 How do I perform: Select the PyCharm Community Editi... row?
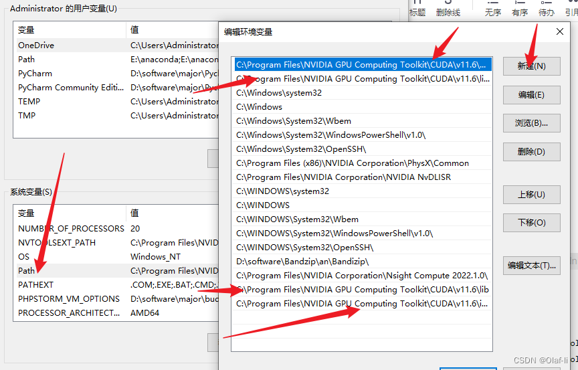pyautogui.click(x=118, y=88)
